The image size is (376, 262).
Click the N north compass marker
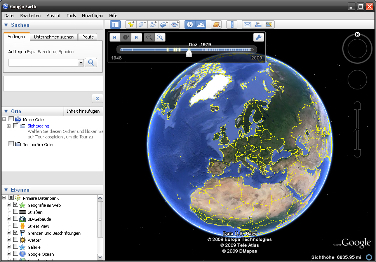point(357,34)
